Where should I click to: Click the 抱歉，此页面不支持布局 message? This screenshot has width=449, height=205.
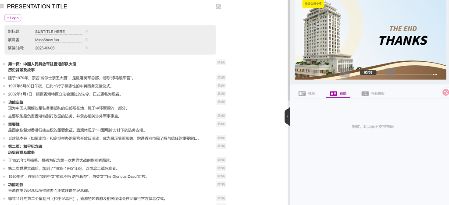click(x=373, y=127)
